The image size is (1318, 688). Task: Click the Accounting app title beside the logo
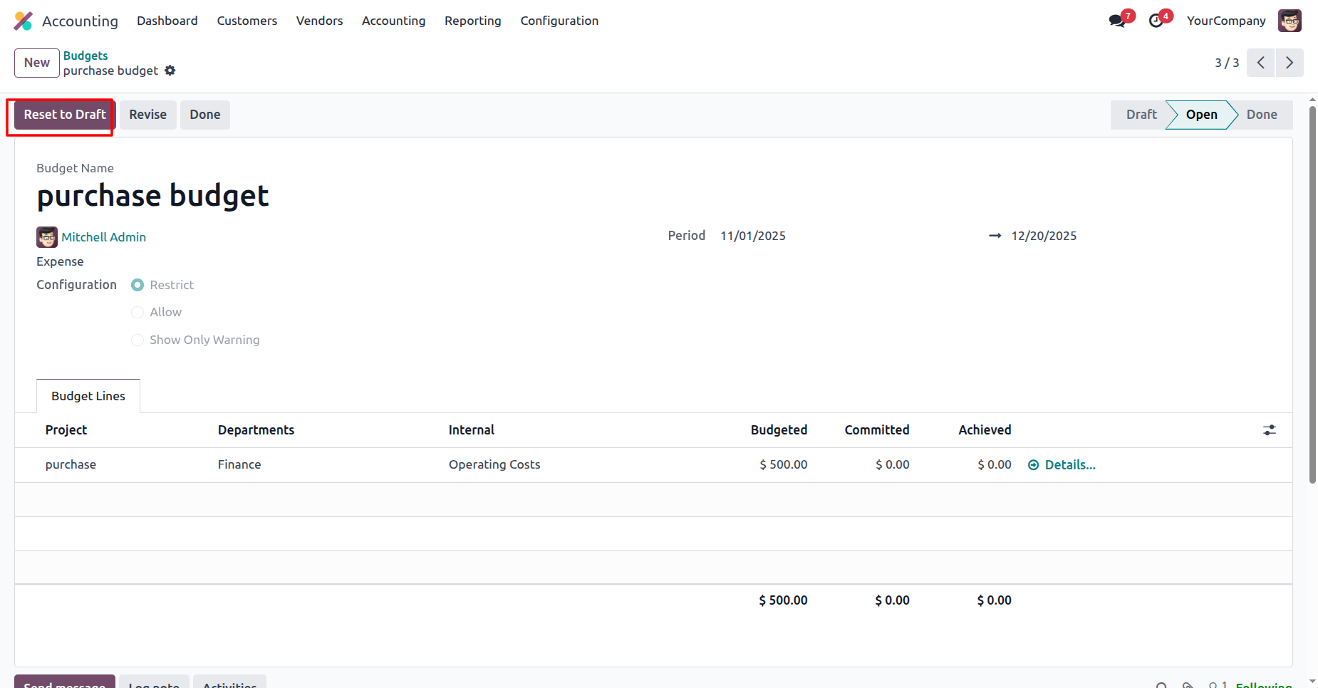tap(80, 21)
